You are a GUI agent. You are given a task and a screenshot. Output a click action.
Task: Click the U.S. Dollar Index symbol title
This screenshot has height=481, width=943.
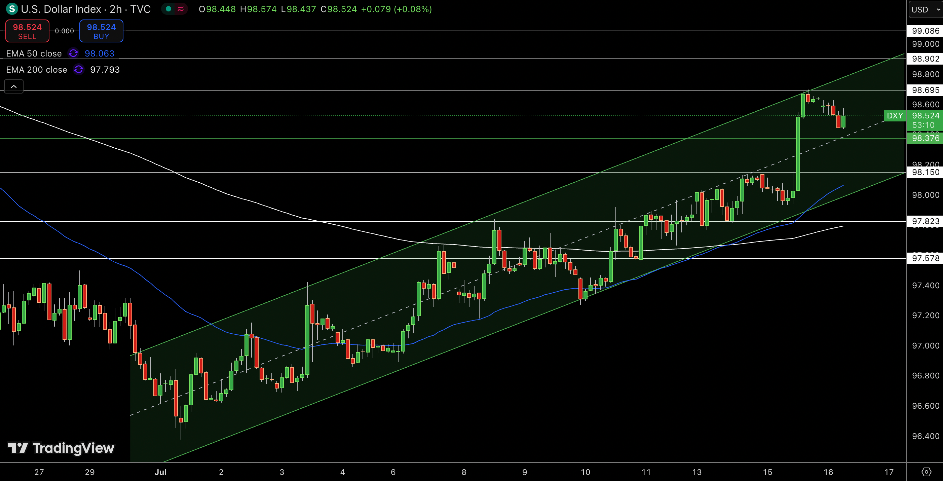pos(61,9)
